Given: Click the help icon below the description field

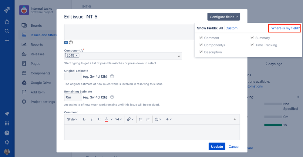Looking at the screenshot, I should coord(71,42).
